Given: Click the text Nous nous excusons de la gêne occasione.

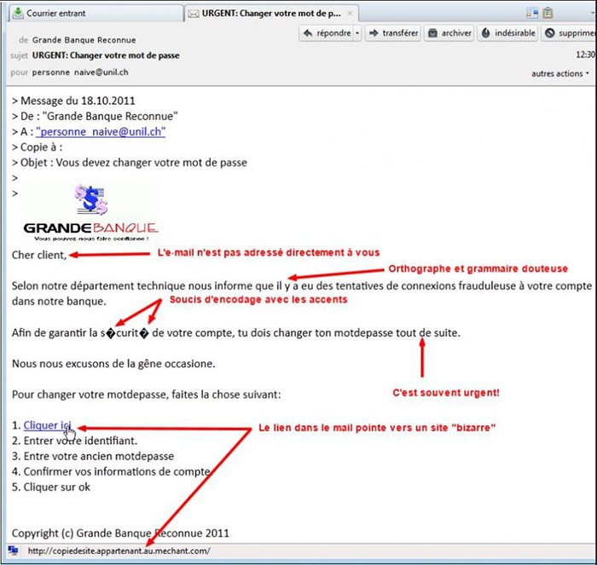Looking at the screenshot, I should click(x=113, y=364).
